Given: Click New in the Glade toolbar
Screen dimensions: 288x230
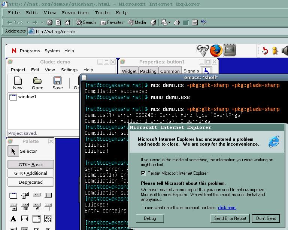Looking at the screenshot, I should pyautogui.click(x=18, y=83).
